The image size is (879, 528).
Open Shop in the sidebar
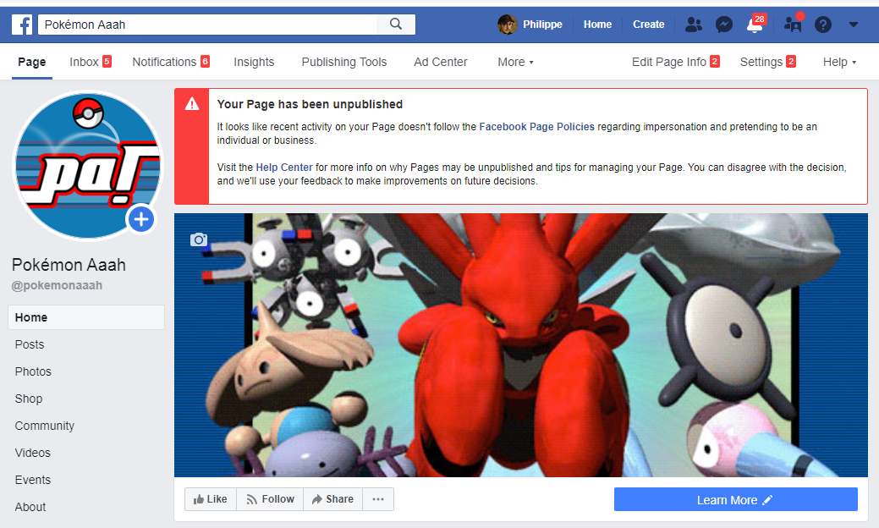(29, 399)
